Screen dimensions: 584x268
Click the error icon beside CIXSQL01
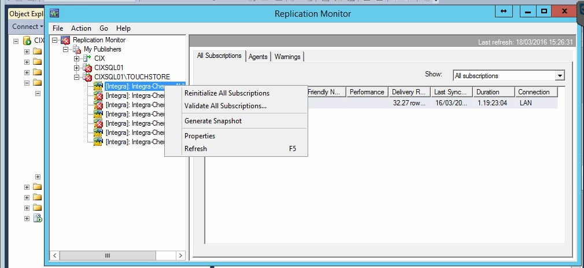87,68
